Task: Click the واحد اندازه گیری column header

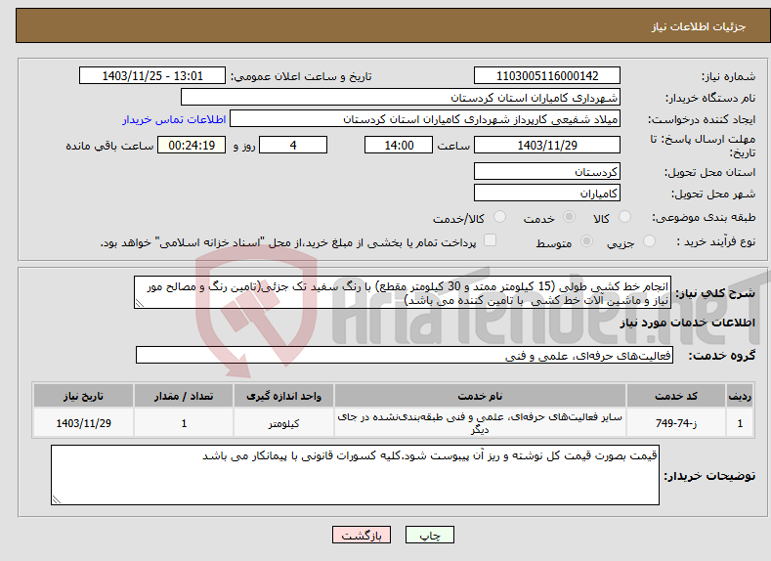Action: coord(283,396)
